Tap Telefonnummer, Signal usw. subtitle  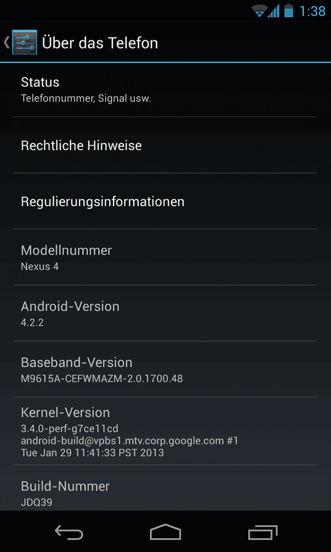pos(86,98)
